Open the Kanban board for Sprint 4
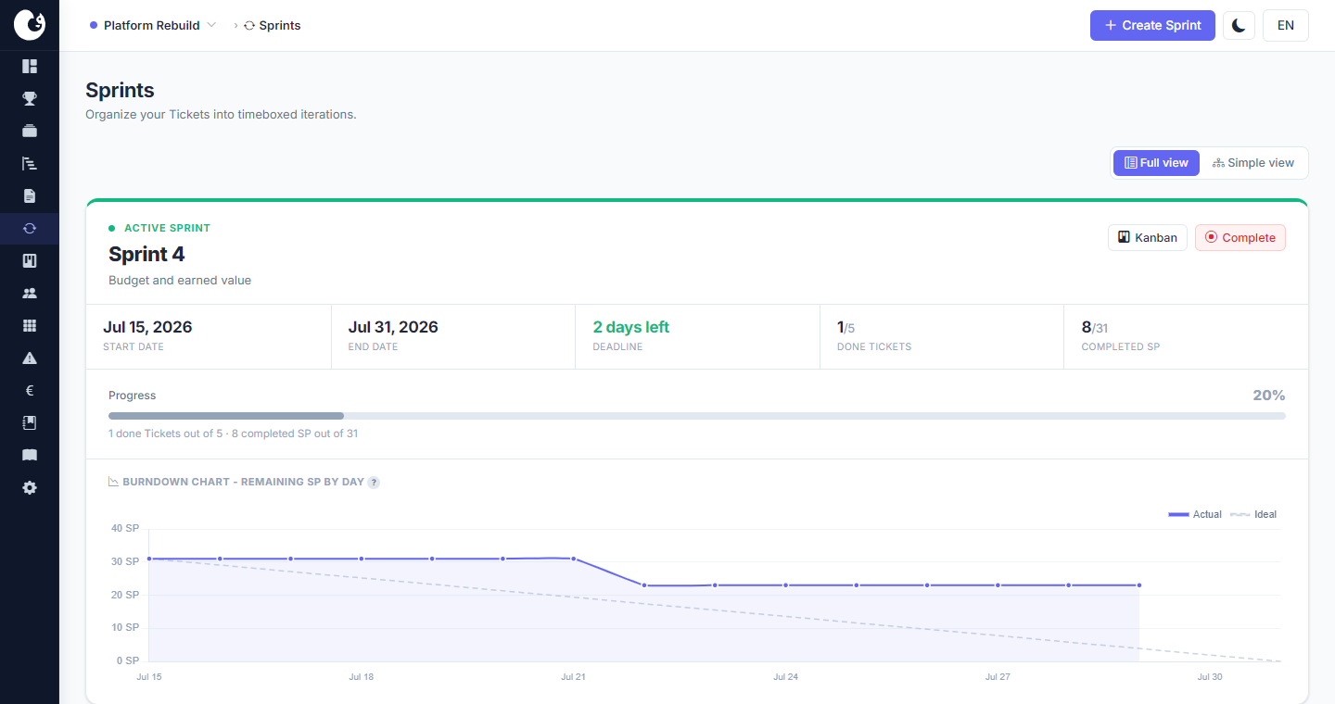The width and height of the screenshot is (1335, 704). point(1147,238)
